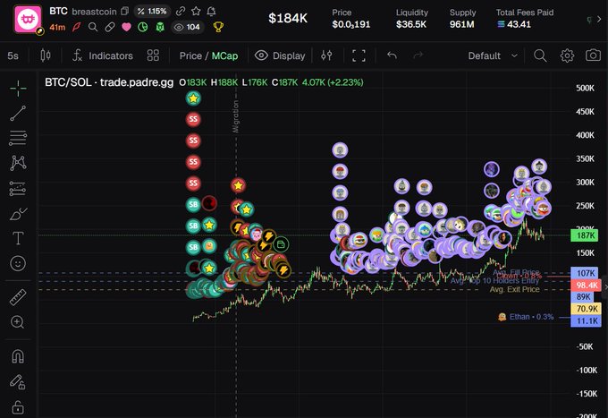Click the pill icon in token header
The width and height of the screenshot is (608, 418).
point(110,27)
